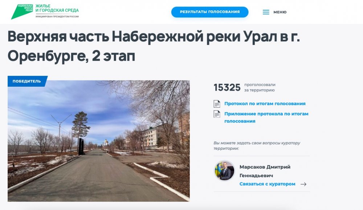Click the document icon beside Протокол link
Viewport: 363px width, 210px height.
217,104
